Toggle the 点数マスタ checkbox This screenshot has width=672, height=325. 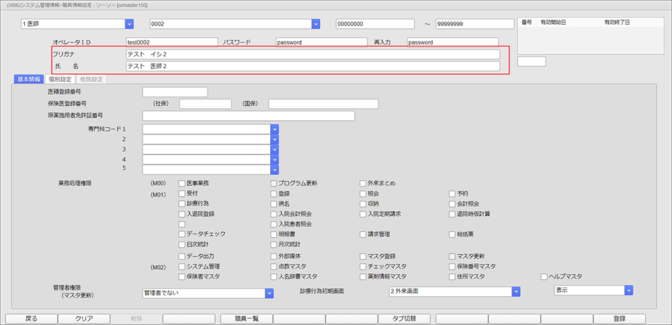coord(274,267)
